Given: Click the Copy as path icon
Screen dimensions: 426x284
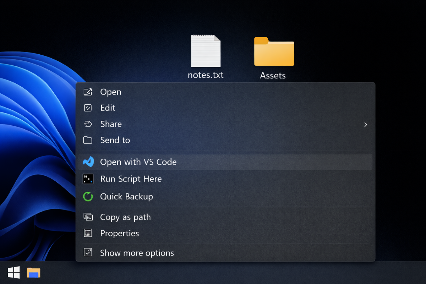Looking at the screenshot, I should tap(88, 217).
